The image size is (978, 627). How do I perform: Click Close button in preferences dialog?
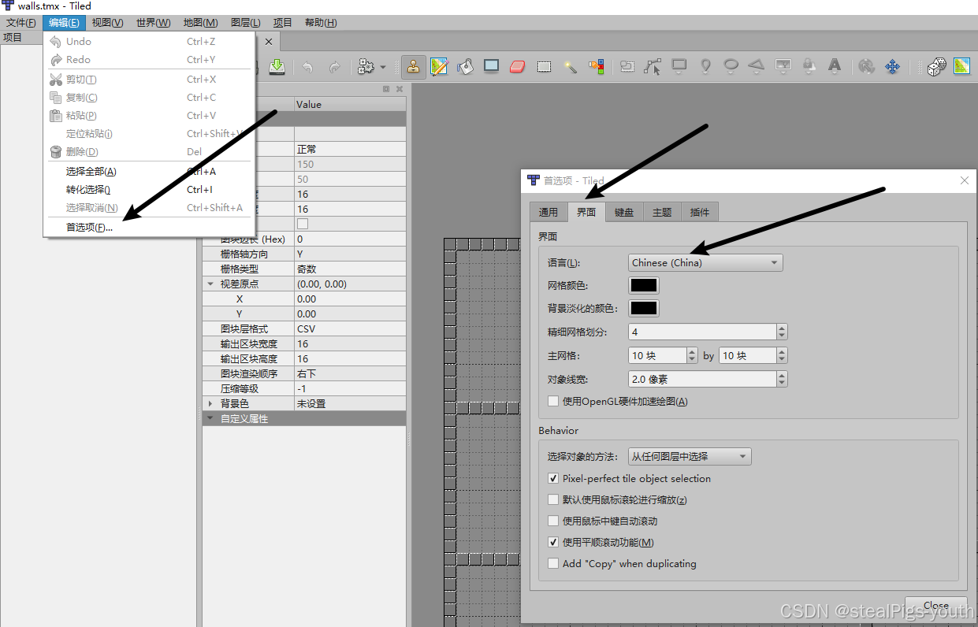coord(936,606)
